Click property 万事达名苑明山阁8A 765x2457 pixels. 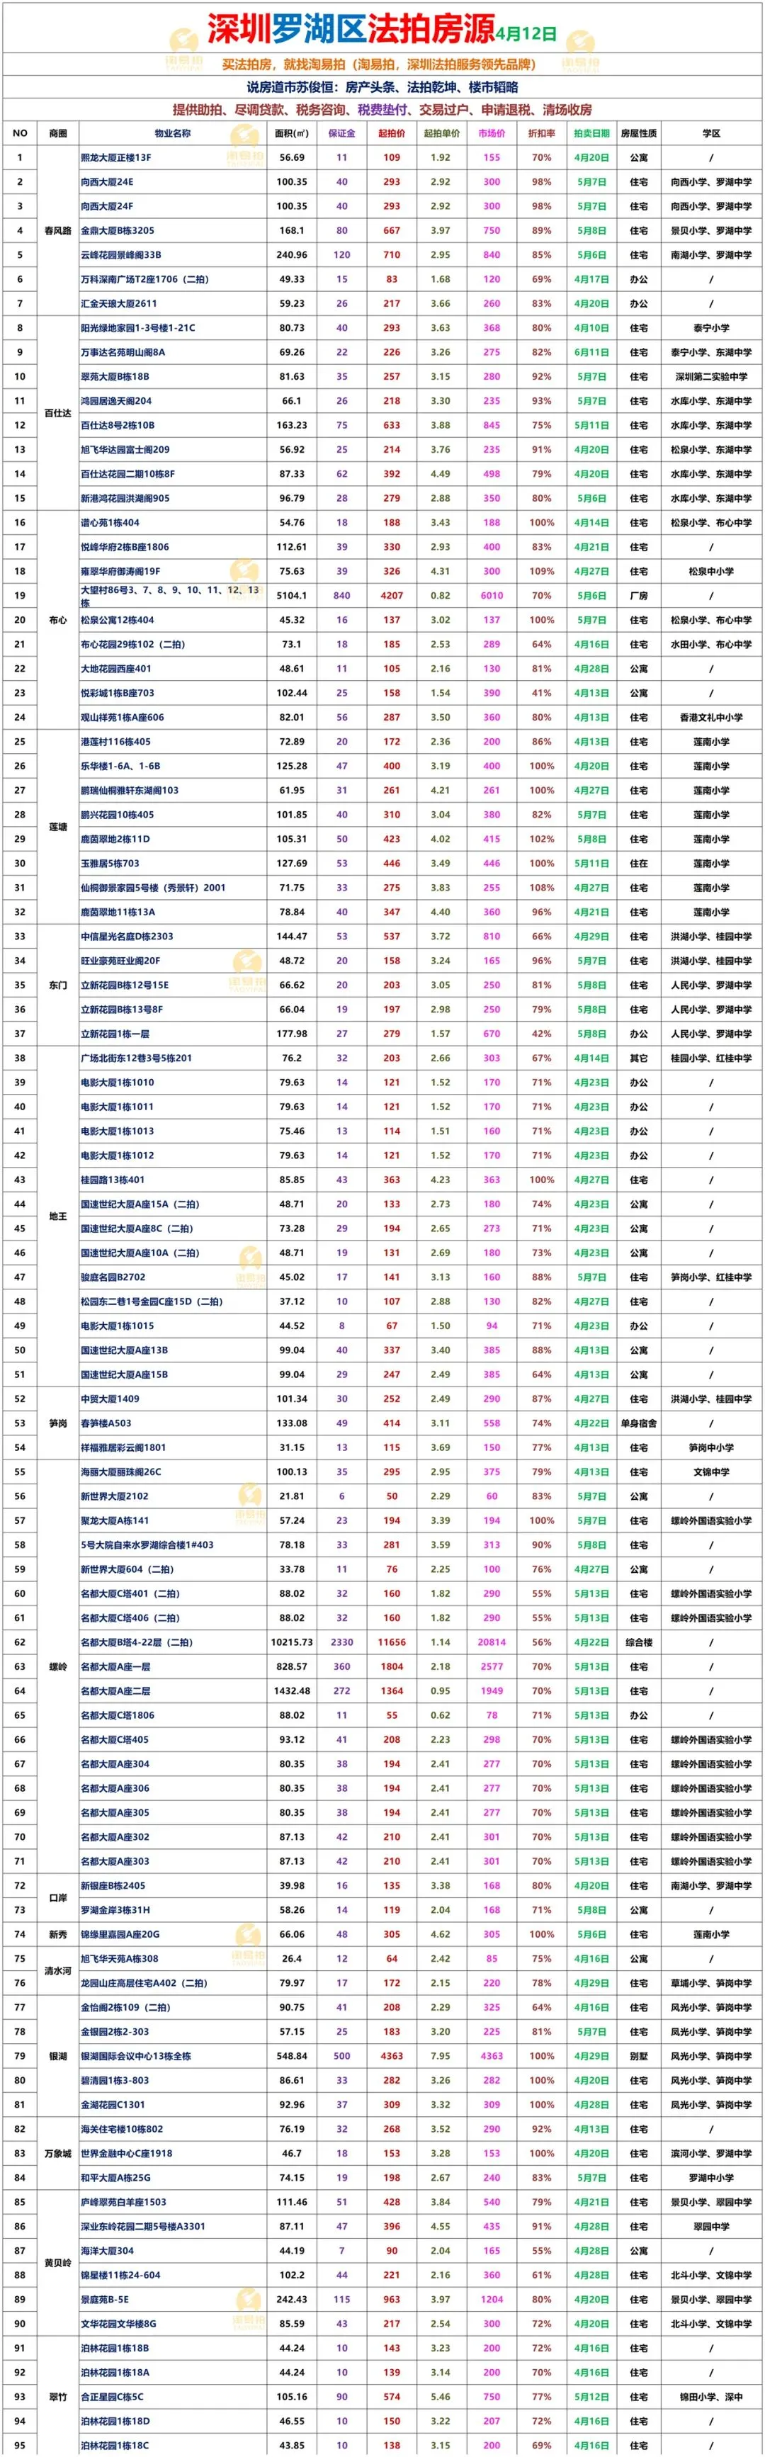[x=123, y=352]
